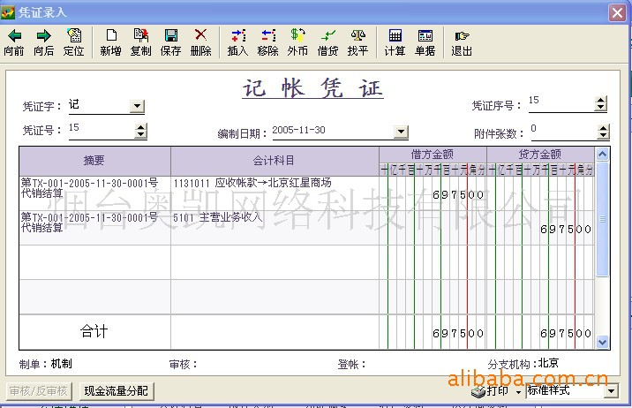Click table scrollbar up arrow
This screenshot has height=408, width=632.
tap(602, 155)
